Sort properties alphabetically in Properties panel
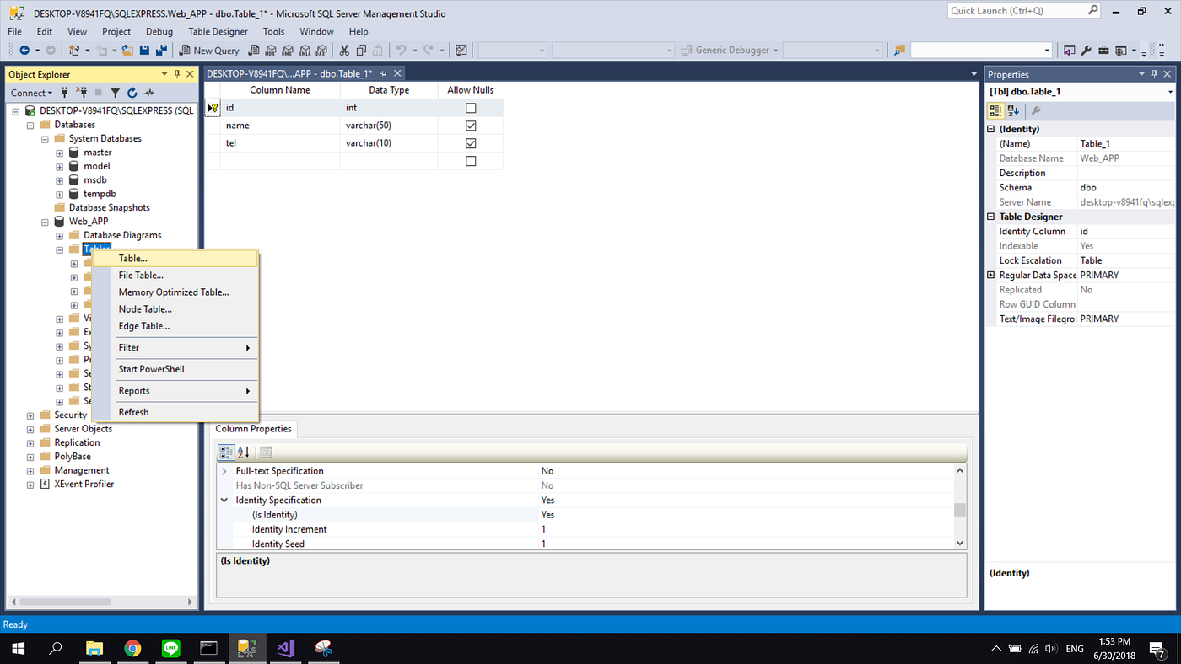1181x664 pixels. pos(1011,110)
